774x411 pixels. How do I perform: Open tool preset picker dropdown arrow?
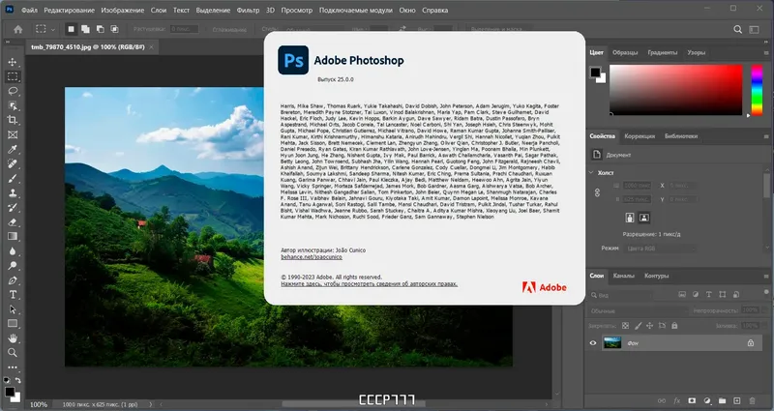[53, 30]
